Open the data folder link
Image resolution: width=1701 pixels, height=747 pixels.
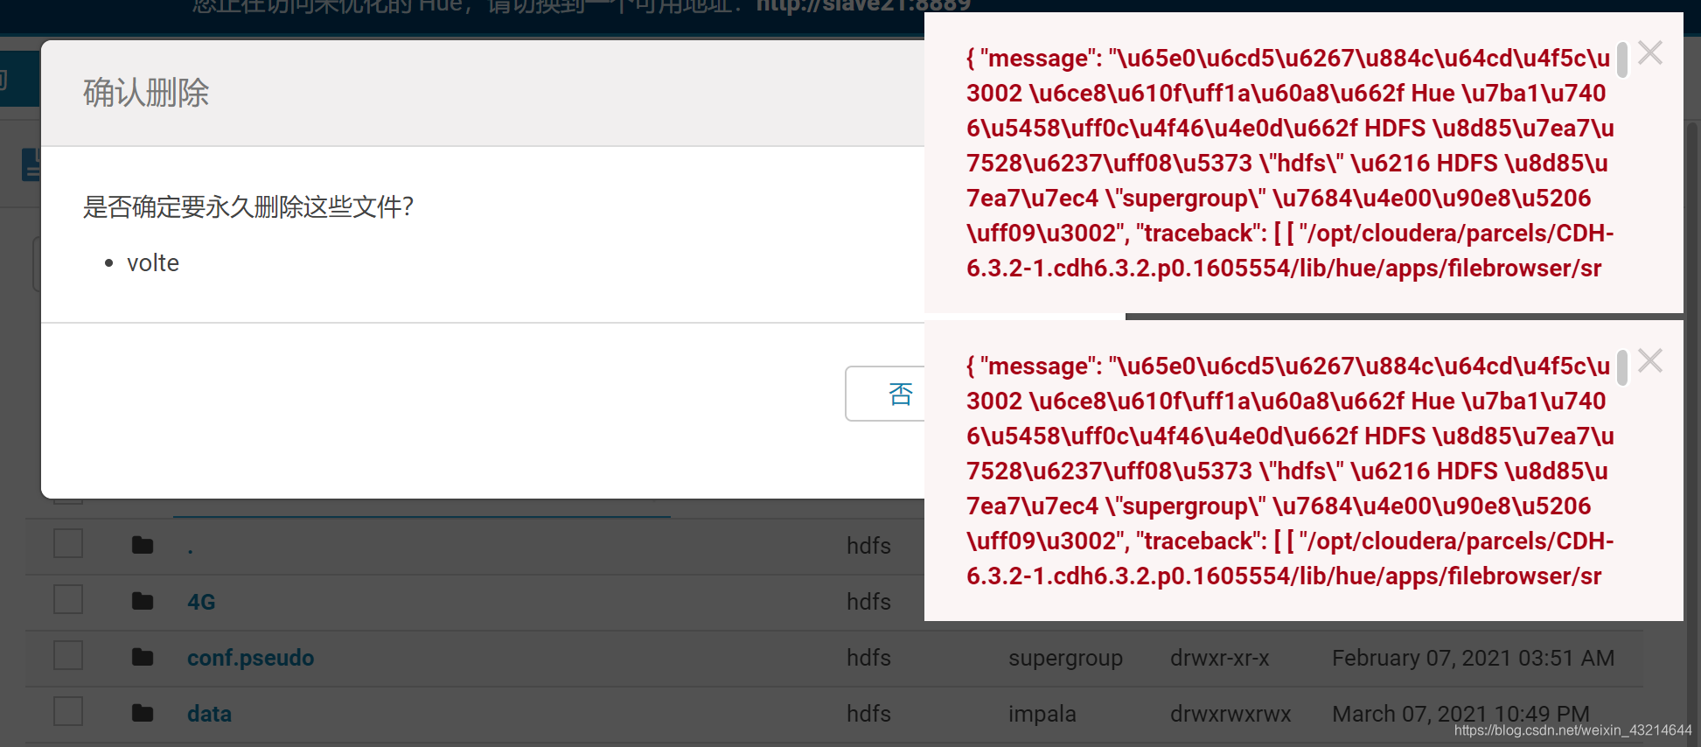[x=209, y=714]
